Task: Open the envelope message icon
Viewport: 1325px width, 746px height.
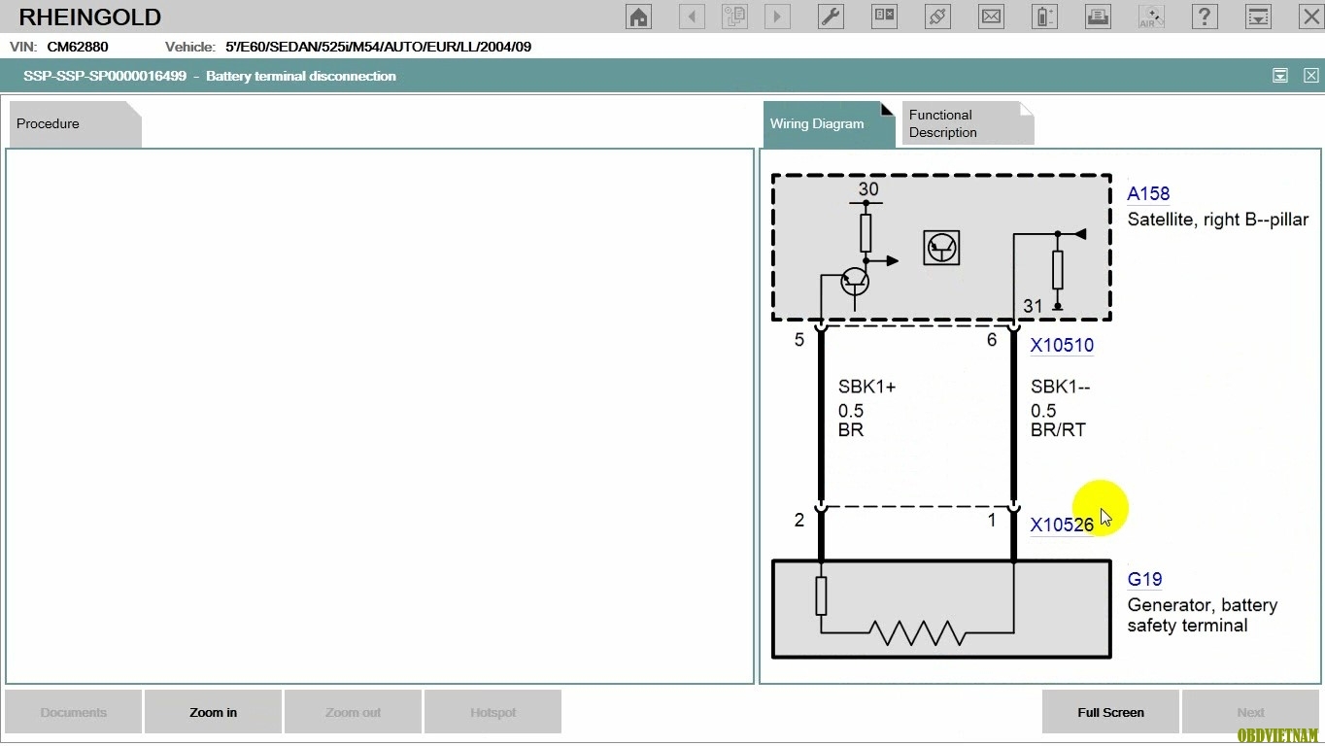Action: [x=991, y=17]
